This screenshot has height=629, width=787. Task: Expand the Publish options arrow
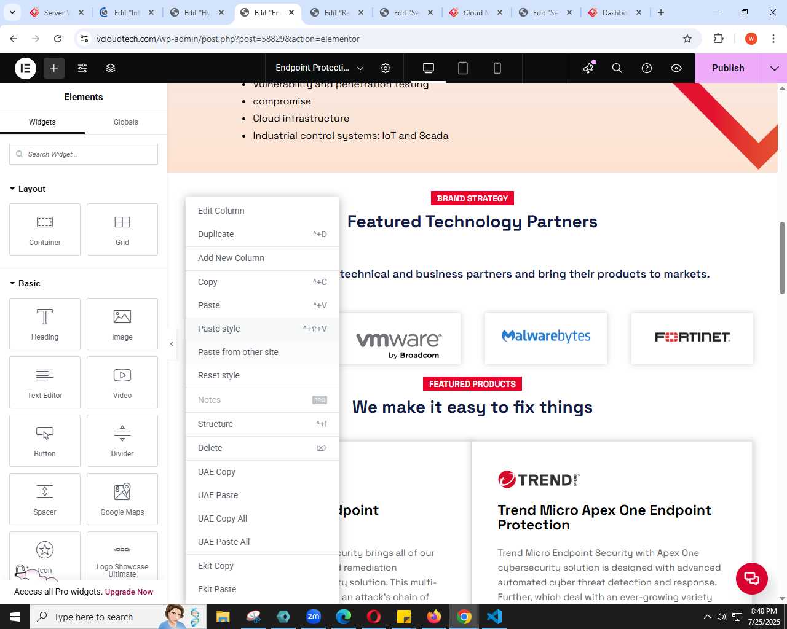775,68
